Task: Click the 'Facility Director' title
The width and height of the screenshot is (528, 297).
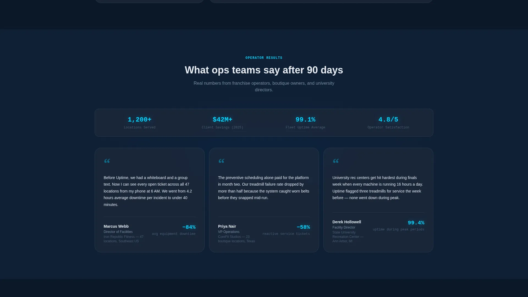Action: coord(344,227)
